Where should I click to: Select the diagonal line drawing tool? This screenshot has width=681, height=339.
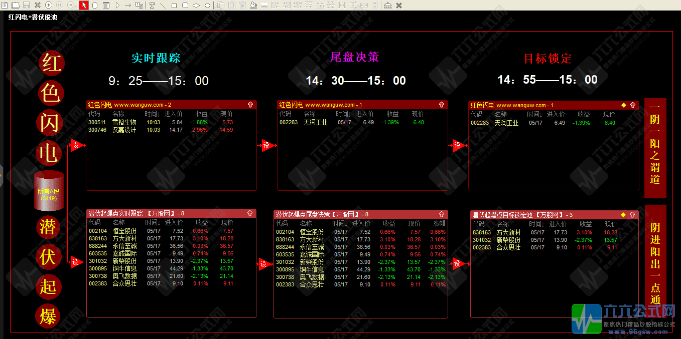(163, 5)
